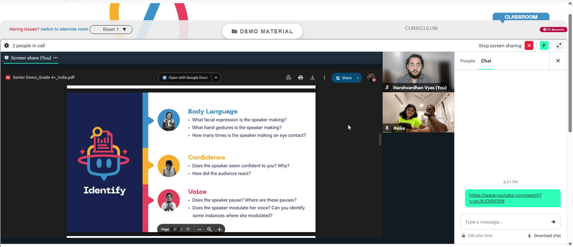Print the PDF document
This screenshot has height=247, width=573.
[x=300, y=77]
